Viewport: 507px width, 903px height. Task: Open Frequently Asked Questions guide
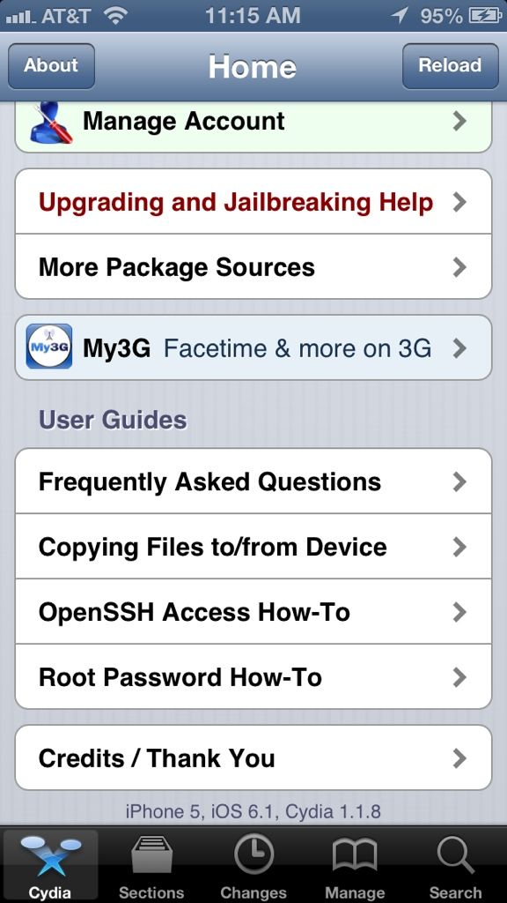[x=253, y=481]
